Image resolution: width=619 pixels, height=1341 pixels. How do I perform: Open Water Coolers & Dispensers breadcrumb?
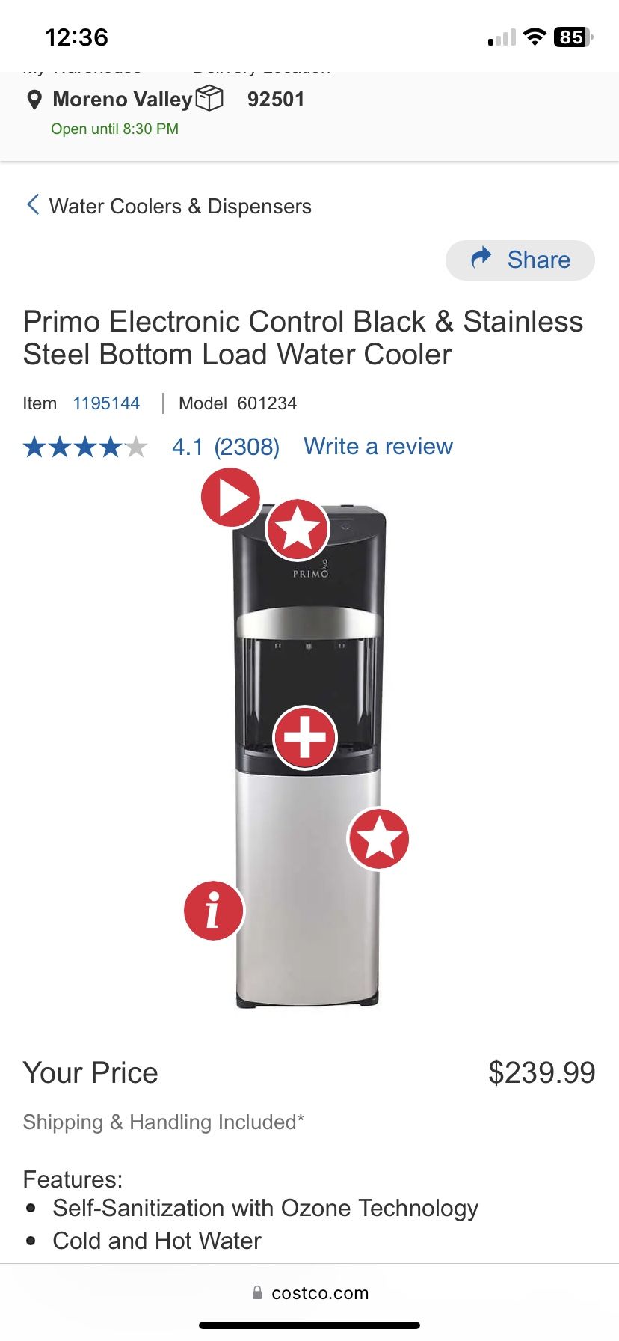(180, 206)
